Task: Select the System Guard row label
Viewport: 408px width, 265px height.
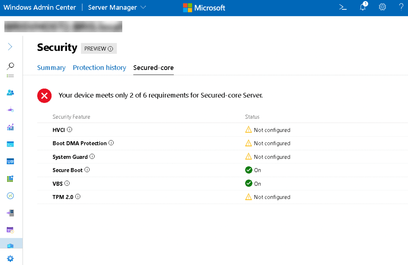Action: (70, 157)
